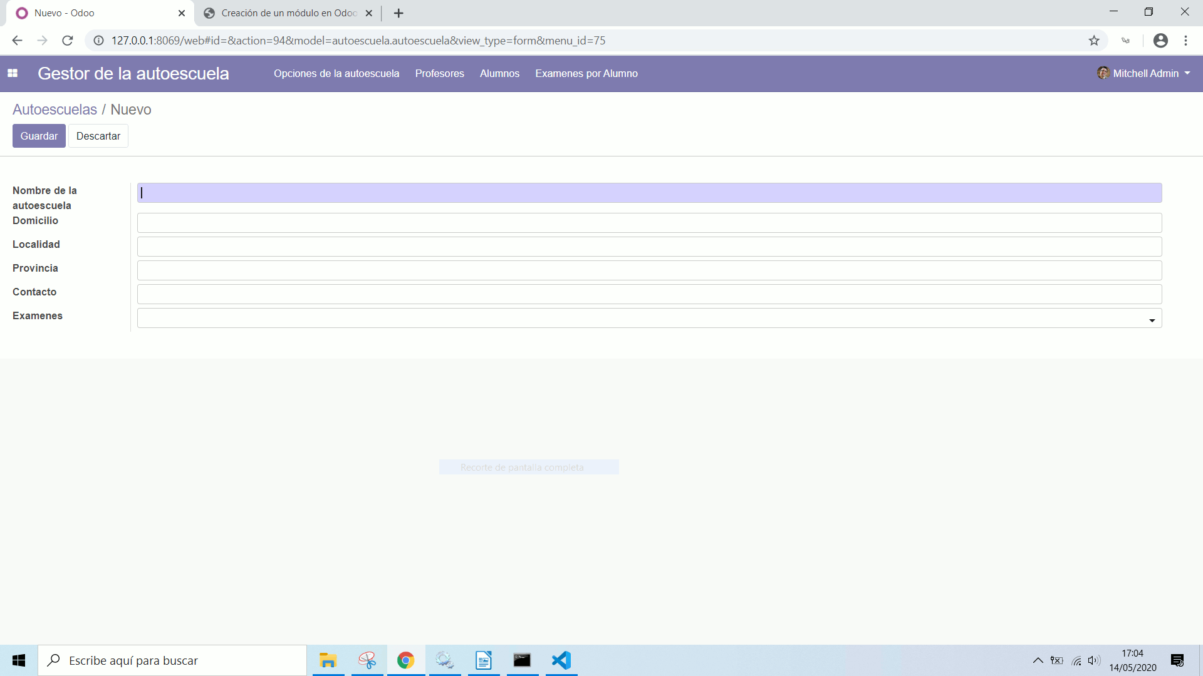Viewport: 1203px width, 676px height.
Task: Open the Action Center notifications icon
Action: [x=1177, y=660]
